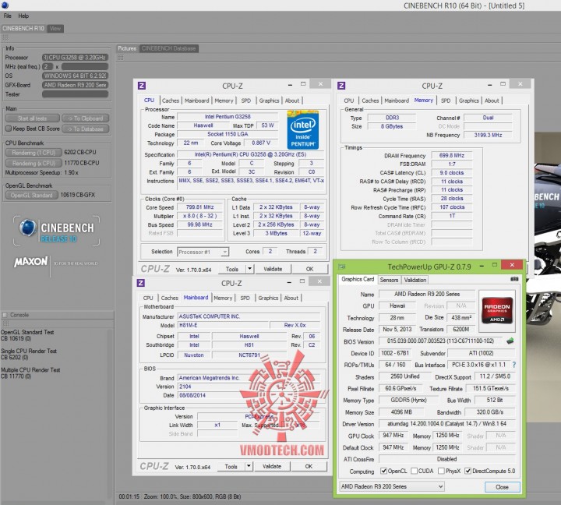Click the GPU-Z title bar icon

click(342, 267)
